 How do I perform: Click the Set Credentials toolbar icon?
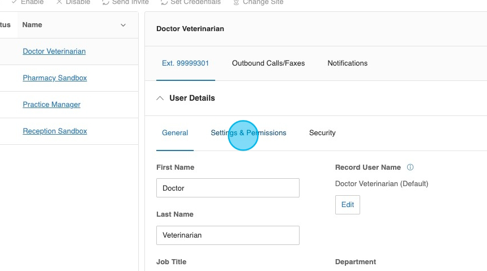pos(164,2)
